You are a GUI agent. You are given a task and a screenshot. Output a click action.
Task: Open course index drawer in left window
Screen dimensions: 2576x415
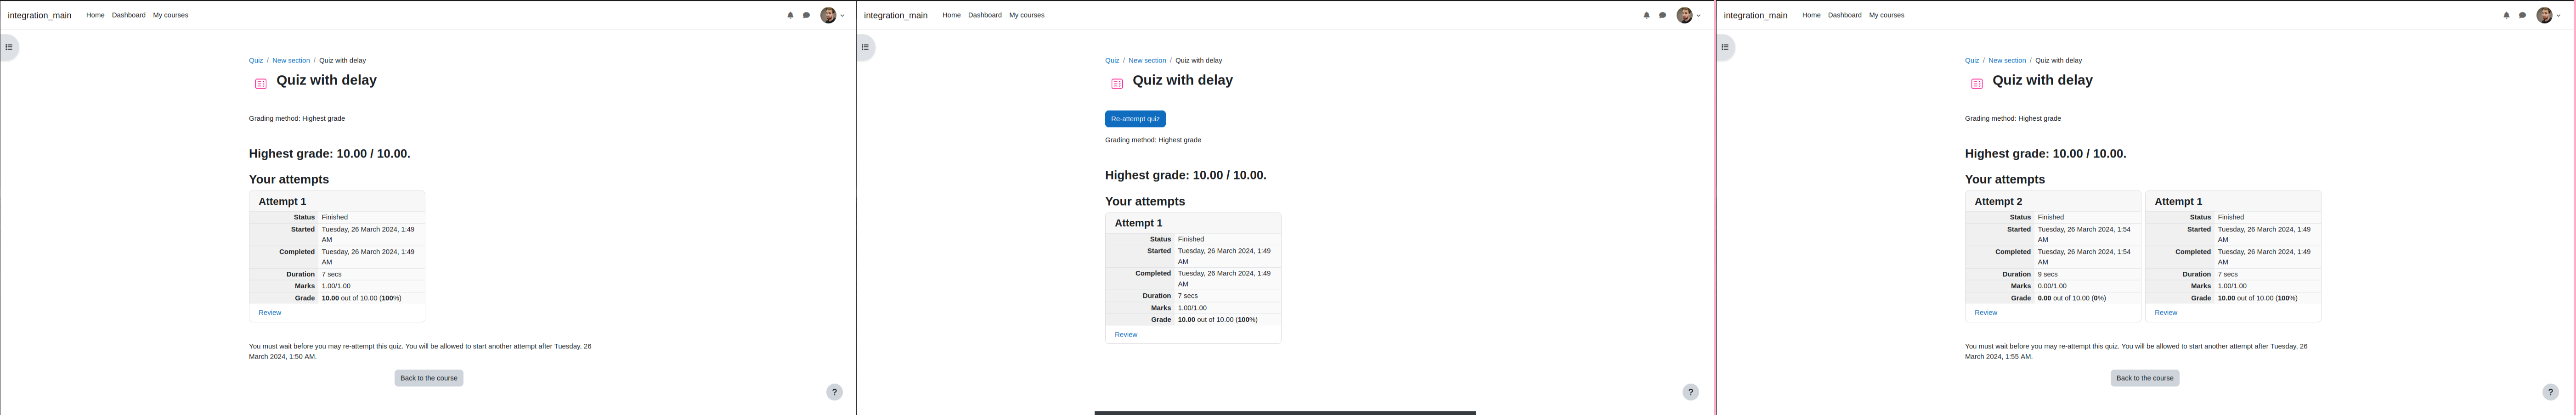click(9, 47)
